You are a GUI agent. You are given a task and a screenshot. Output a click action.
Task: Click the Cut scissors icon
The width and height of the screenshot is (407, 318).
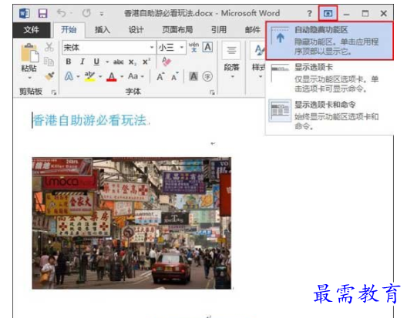point(49,47)
